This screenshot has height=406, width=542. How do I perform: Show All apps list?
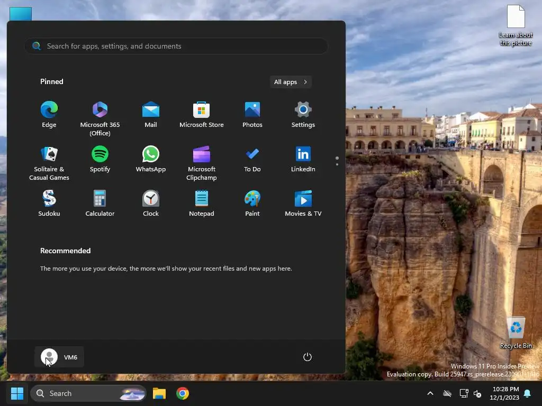(x=291, y=82)
